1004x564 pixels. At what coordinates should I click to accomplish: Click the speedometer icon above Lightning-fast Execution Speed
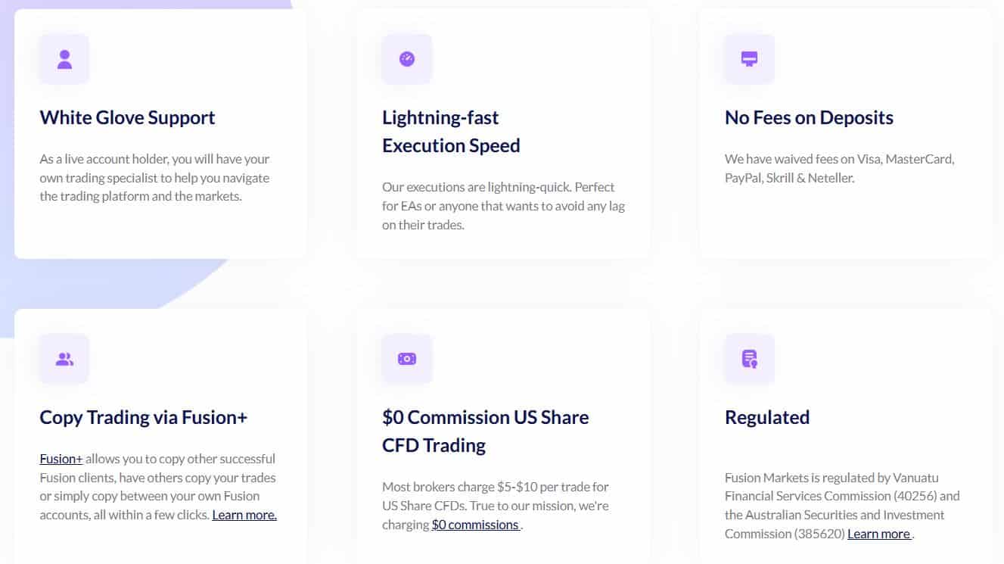point(407,59)
